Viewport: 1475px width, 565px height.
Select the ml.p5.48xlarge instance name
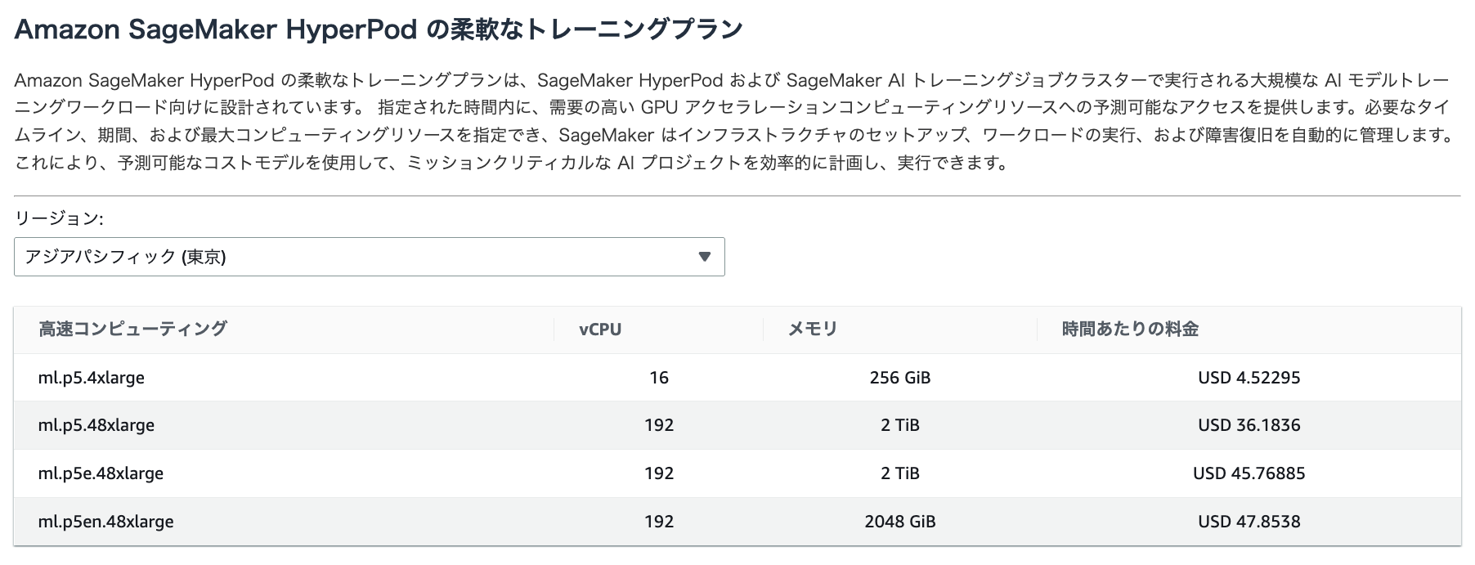point(96,425)
